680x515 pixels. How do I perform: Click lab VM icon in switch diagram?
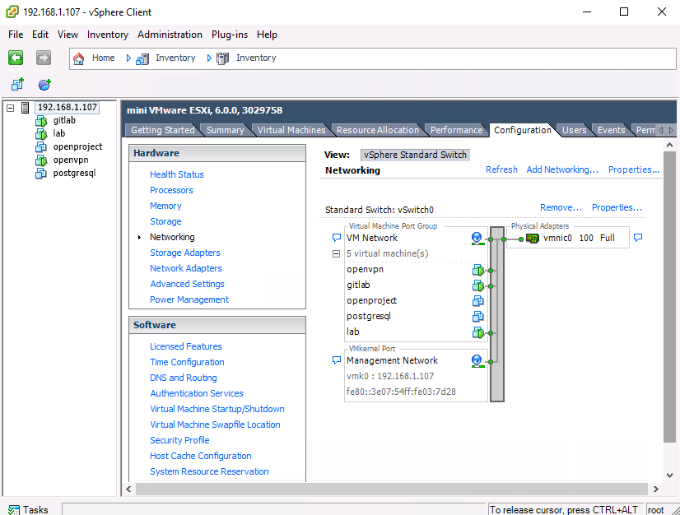click(x=478, y=332)
